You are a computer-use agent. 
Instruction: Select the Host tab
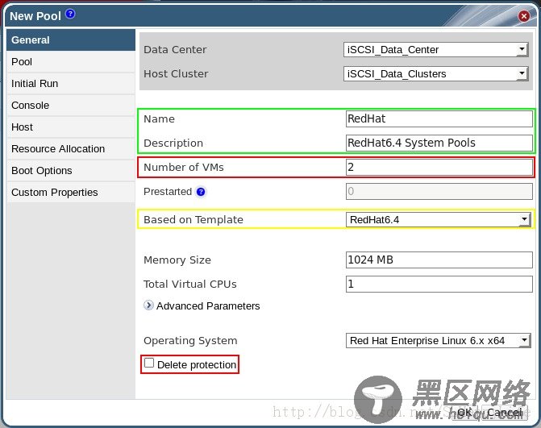(71, 127)
